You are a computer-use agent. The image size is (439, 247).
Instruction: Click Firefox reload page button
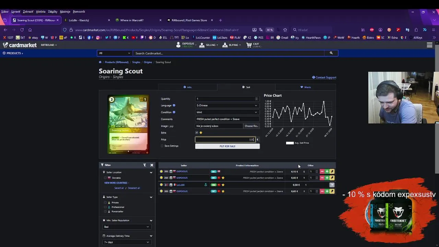click(22, 30)
